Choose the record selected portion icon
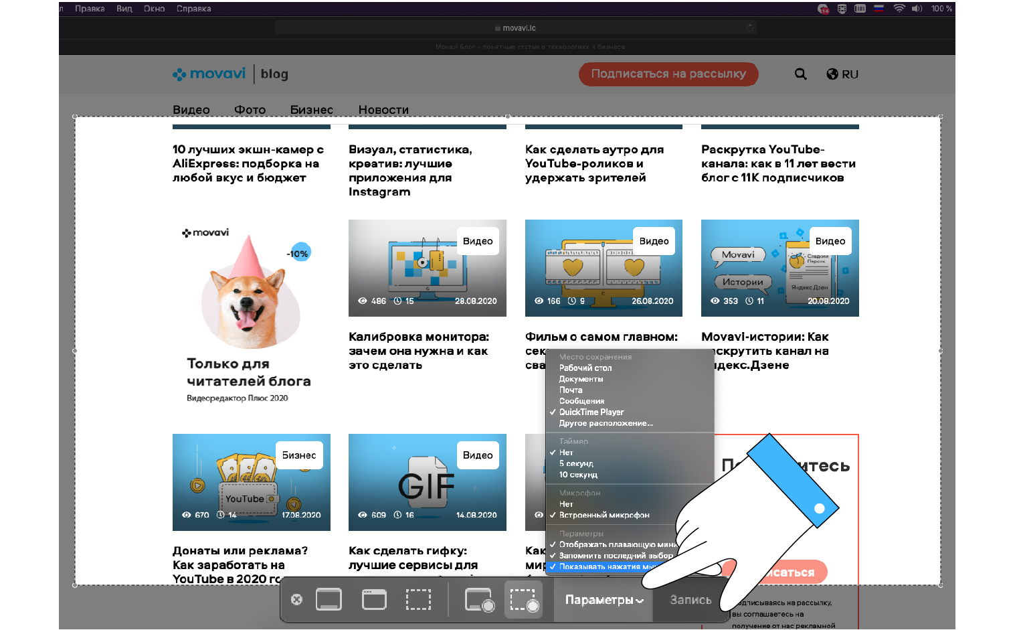 click(x=524, y=600)
